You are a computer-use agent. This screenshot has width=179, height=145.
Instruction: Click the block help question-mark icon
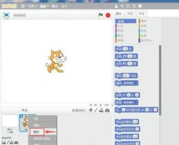[140, 6]
